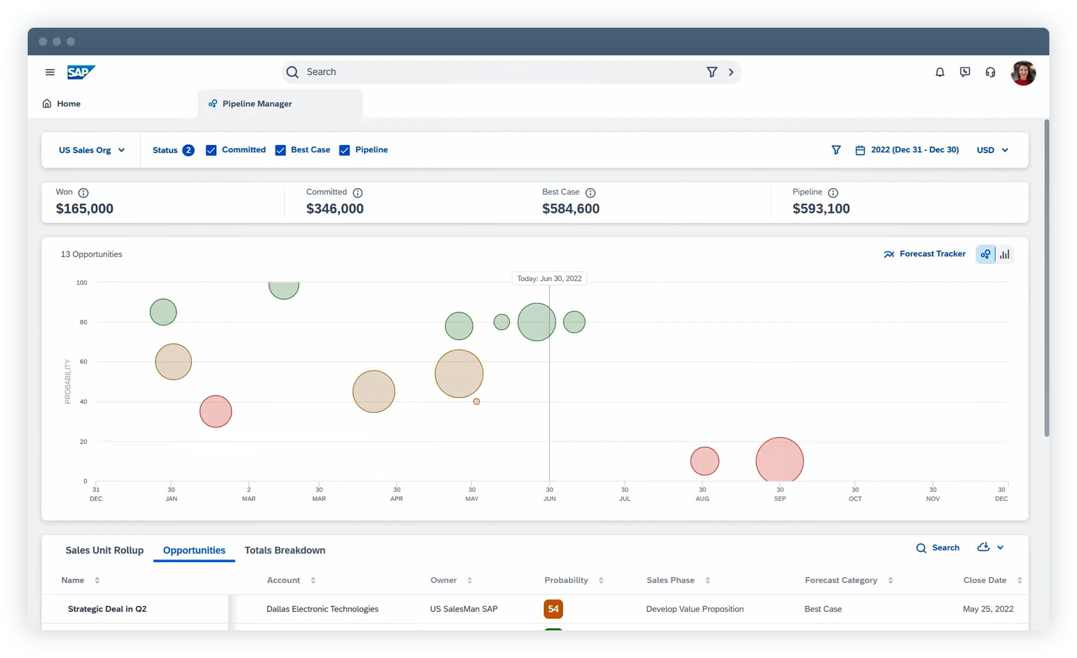Sort table by Owner column

[x=469, y=580]
